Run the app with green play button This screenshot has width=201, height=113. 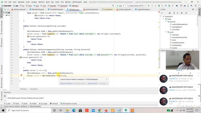pyautogui.click(x=149, y=6)
